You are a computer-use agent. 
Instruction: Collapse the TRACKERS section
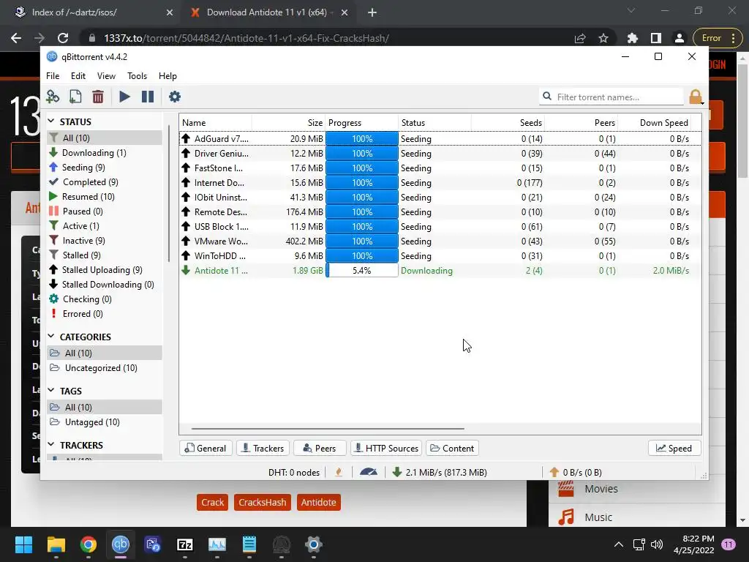tap(51, 444)
